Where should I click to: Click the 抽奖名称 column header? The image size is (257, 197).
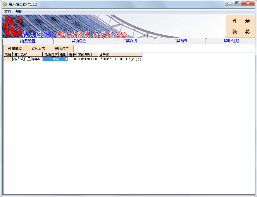[27, 54]
